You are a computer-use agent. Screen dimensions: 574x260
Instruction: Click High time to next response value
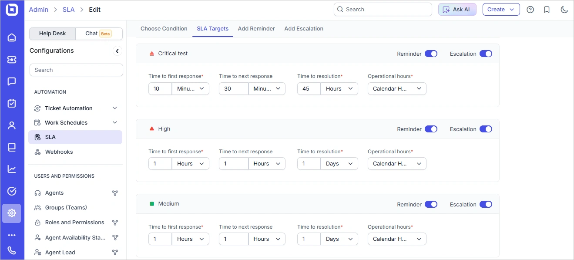pyautogui.click(x=234, y=164)
